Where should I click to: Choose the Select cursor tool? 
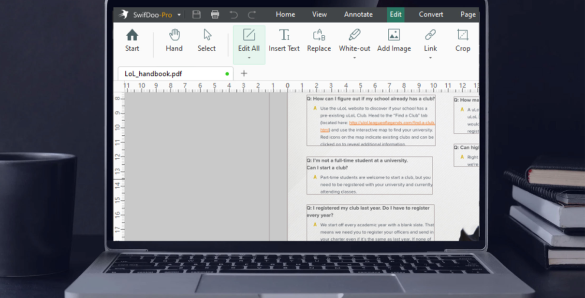206,36
